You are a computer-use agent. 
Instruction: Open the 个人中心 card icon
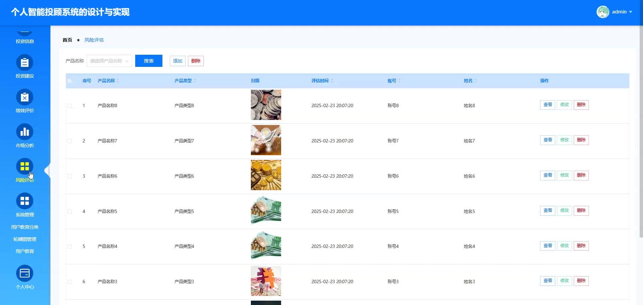coord(25,273)
